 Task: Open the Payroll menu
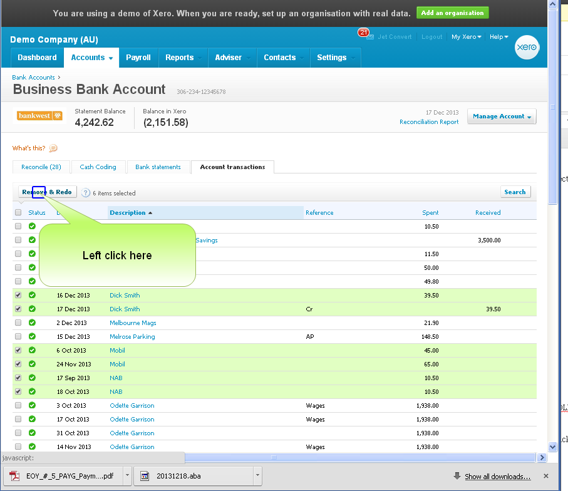138,58
